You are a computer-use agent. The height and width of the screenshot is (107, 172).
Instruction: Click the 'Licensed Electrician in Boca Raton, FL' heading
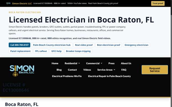[81, 20]
